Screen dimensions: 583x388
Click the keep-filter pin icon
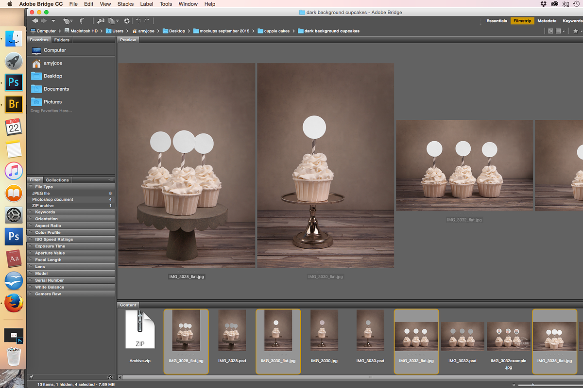pos(32,377)
